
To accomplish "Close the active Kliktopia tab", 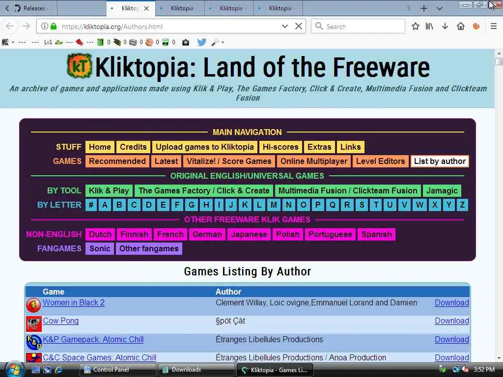I will (x=146, y=8).
